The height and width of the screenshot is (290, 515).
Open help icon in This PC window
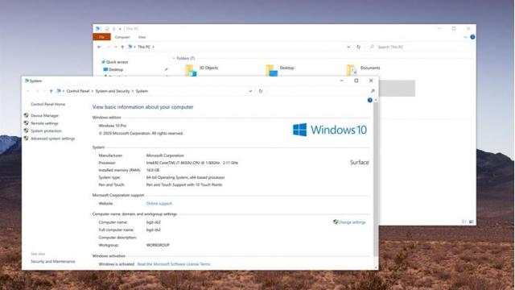472,37
